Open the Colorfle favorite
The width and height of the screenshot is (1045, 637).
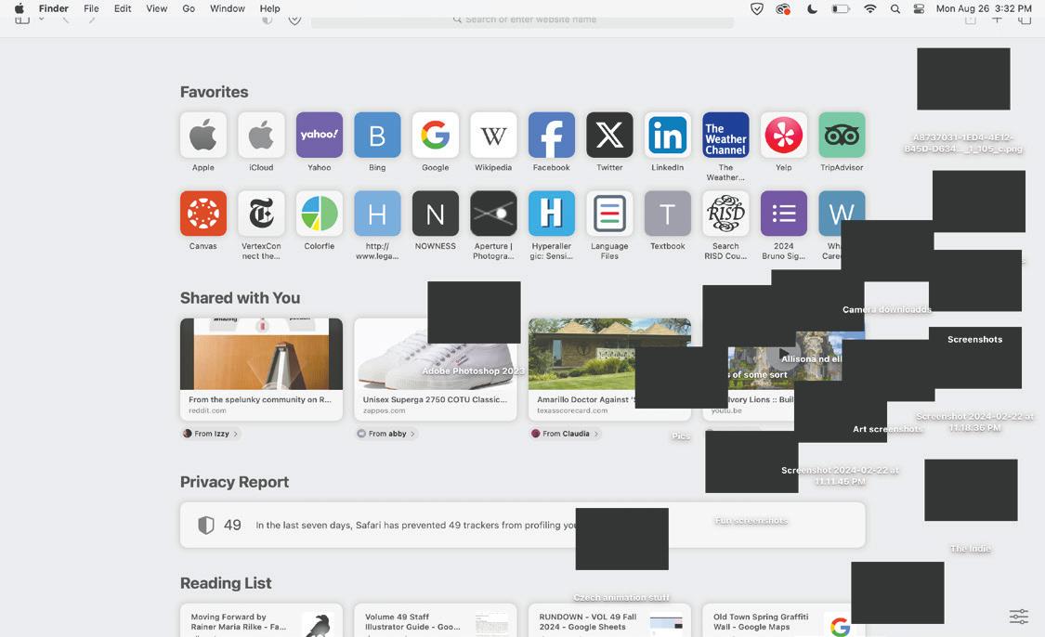pyautogui.click(x=320, y=214)
